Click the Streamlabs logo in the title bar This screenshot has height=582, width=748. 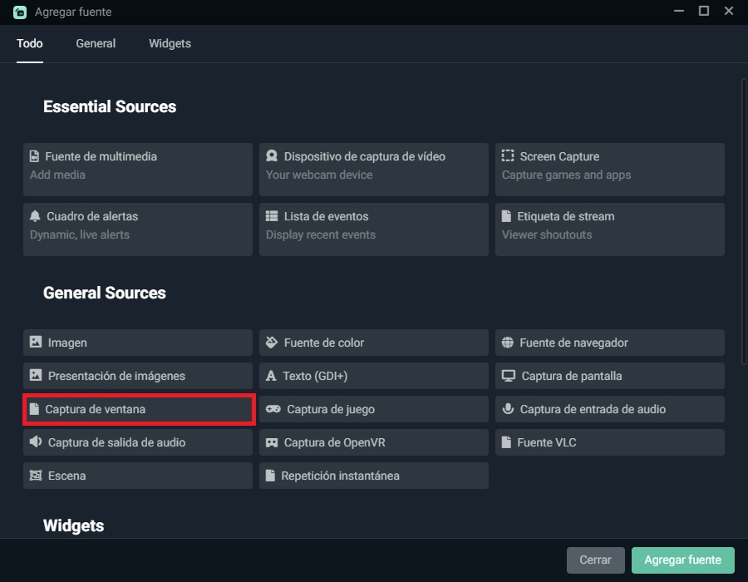coord(20,12)
